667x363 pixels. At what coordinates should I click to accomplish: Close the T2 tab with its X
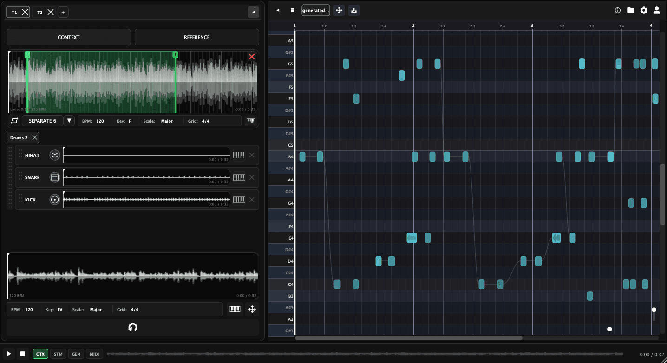coord(51,13)
